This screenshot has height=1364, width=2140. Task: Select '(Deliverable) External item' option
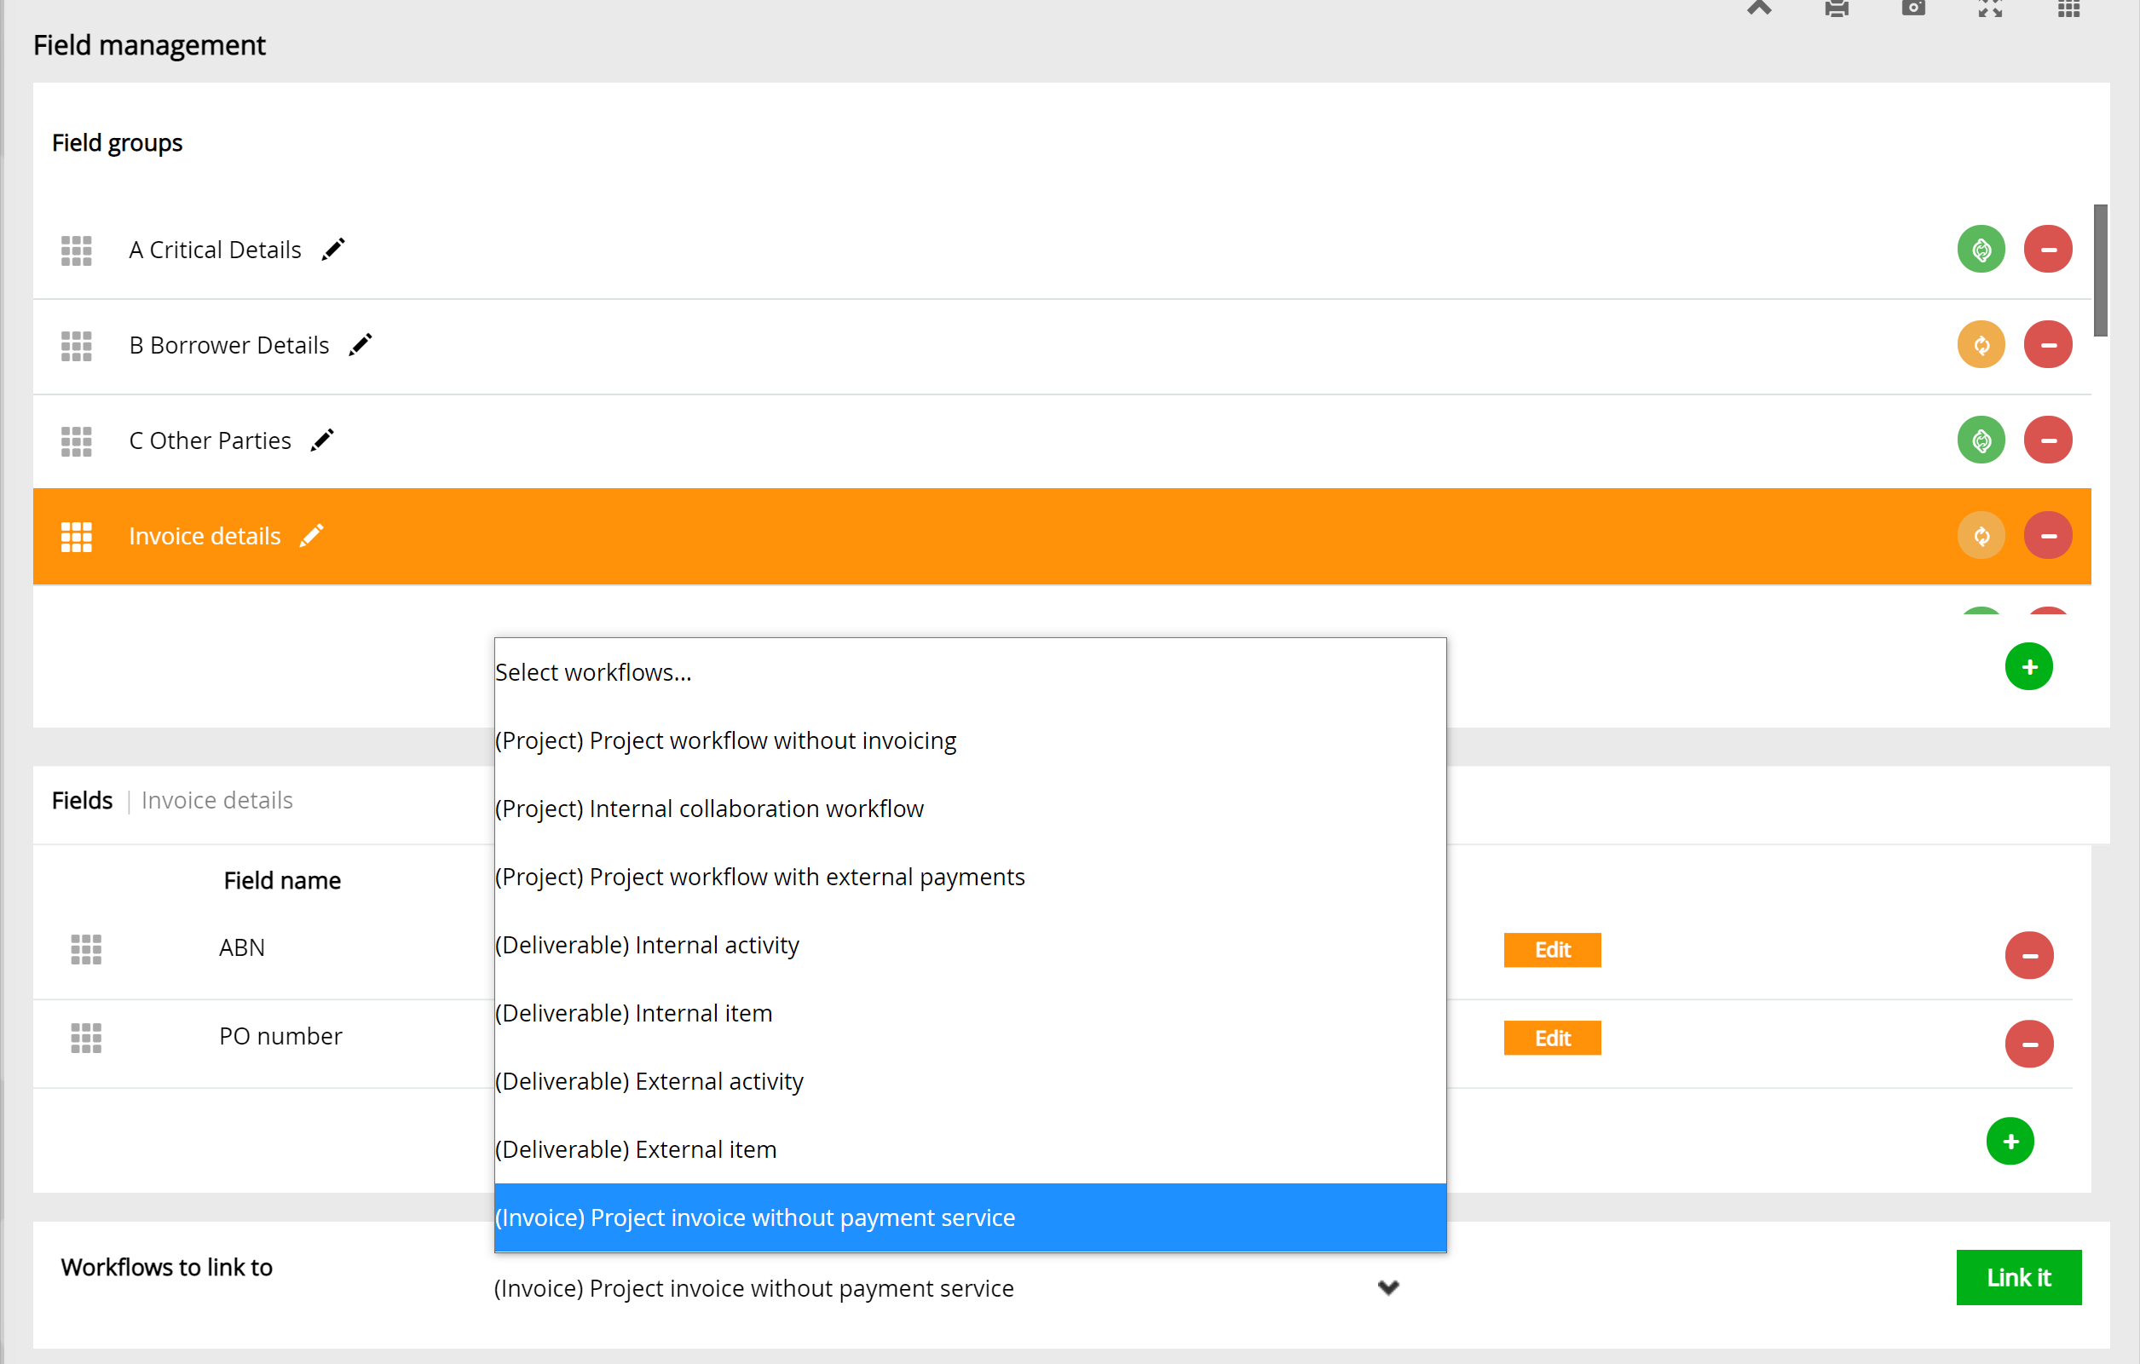click(x=970, y=1149)
